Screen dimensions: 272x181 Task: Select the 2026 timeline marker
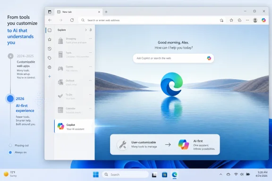pos(10,99)
